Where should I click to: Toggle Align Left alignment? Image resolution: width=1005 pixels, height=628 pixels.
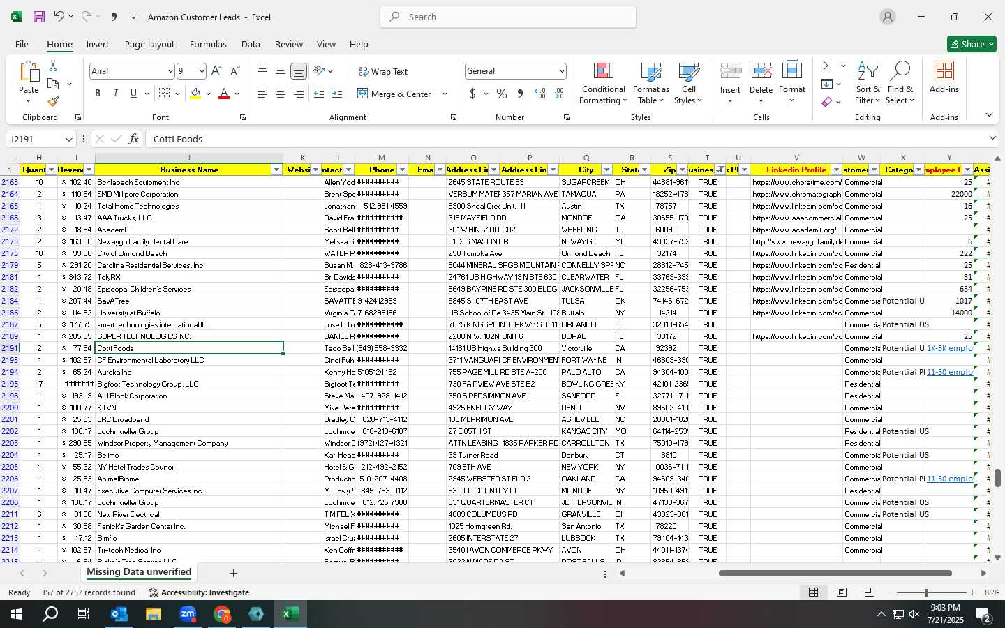[262, 94]
